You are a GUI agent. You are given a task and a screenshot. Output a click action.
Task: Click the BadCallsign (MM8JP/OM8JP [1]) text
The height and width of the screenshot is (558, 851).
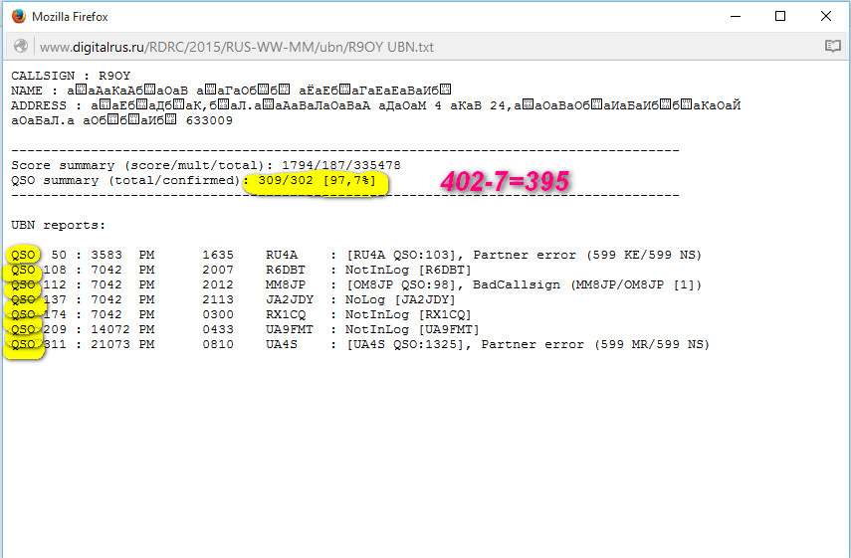[587, 285]
